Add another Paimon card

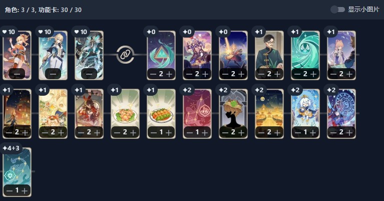click(x=313, y=132)
